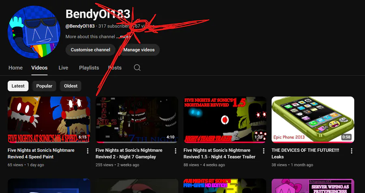Click the 6:15 duration badge
The width and height of the screenshot is (365, 193).
pyautogui.click(x=82, y=137)
